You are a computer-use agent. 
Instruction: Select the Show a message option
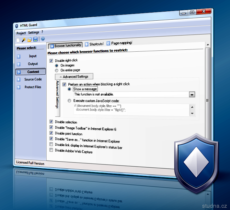click(x=69, y=89)
